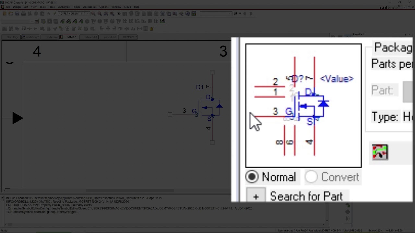
Task: Click the find previous arrow button
Action: [245, 14]
